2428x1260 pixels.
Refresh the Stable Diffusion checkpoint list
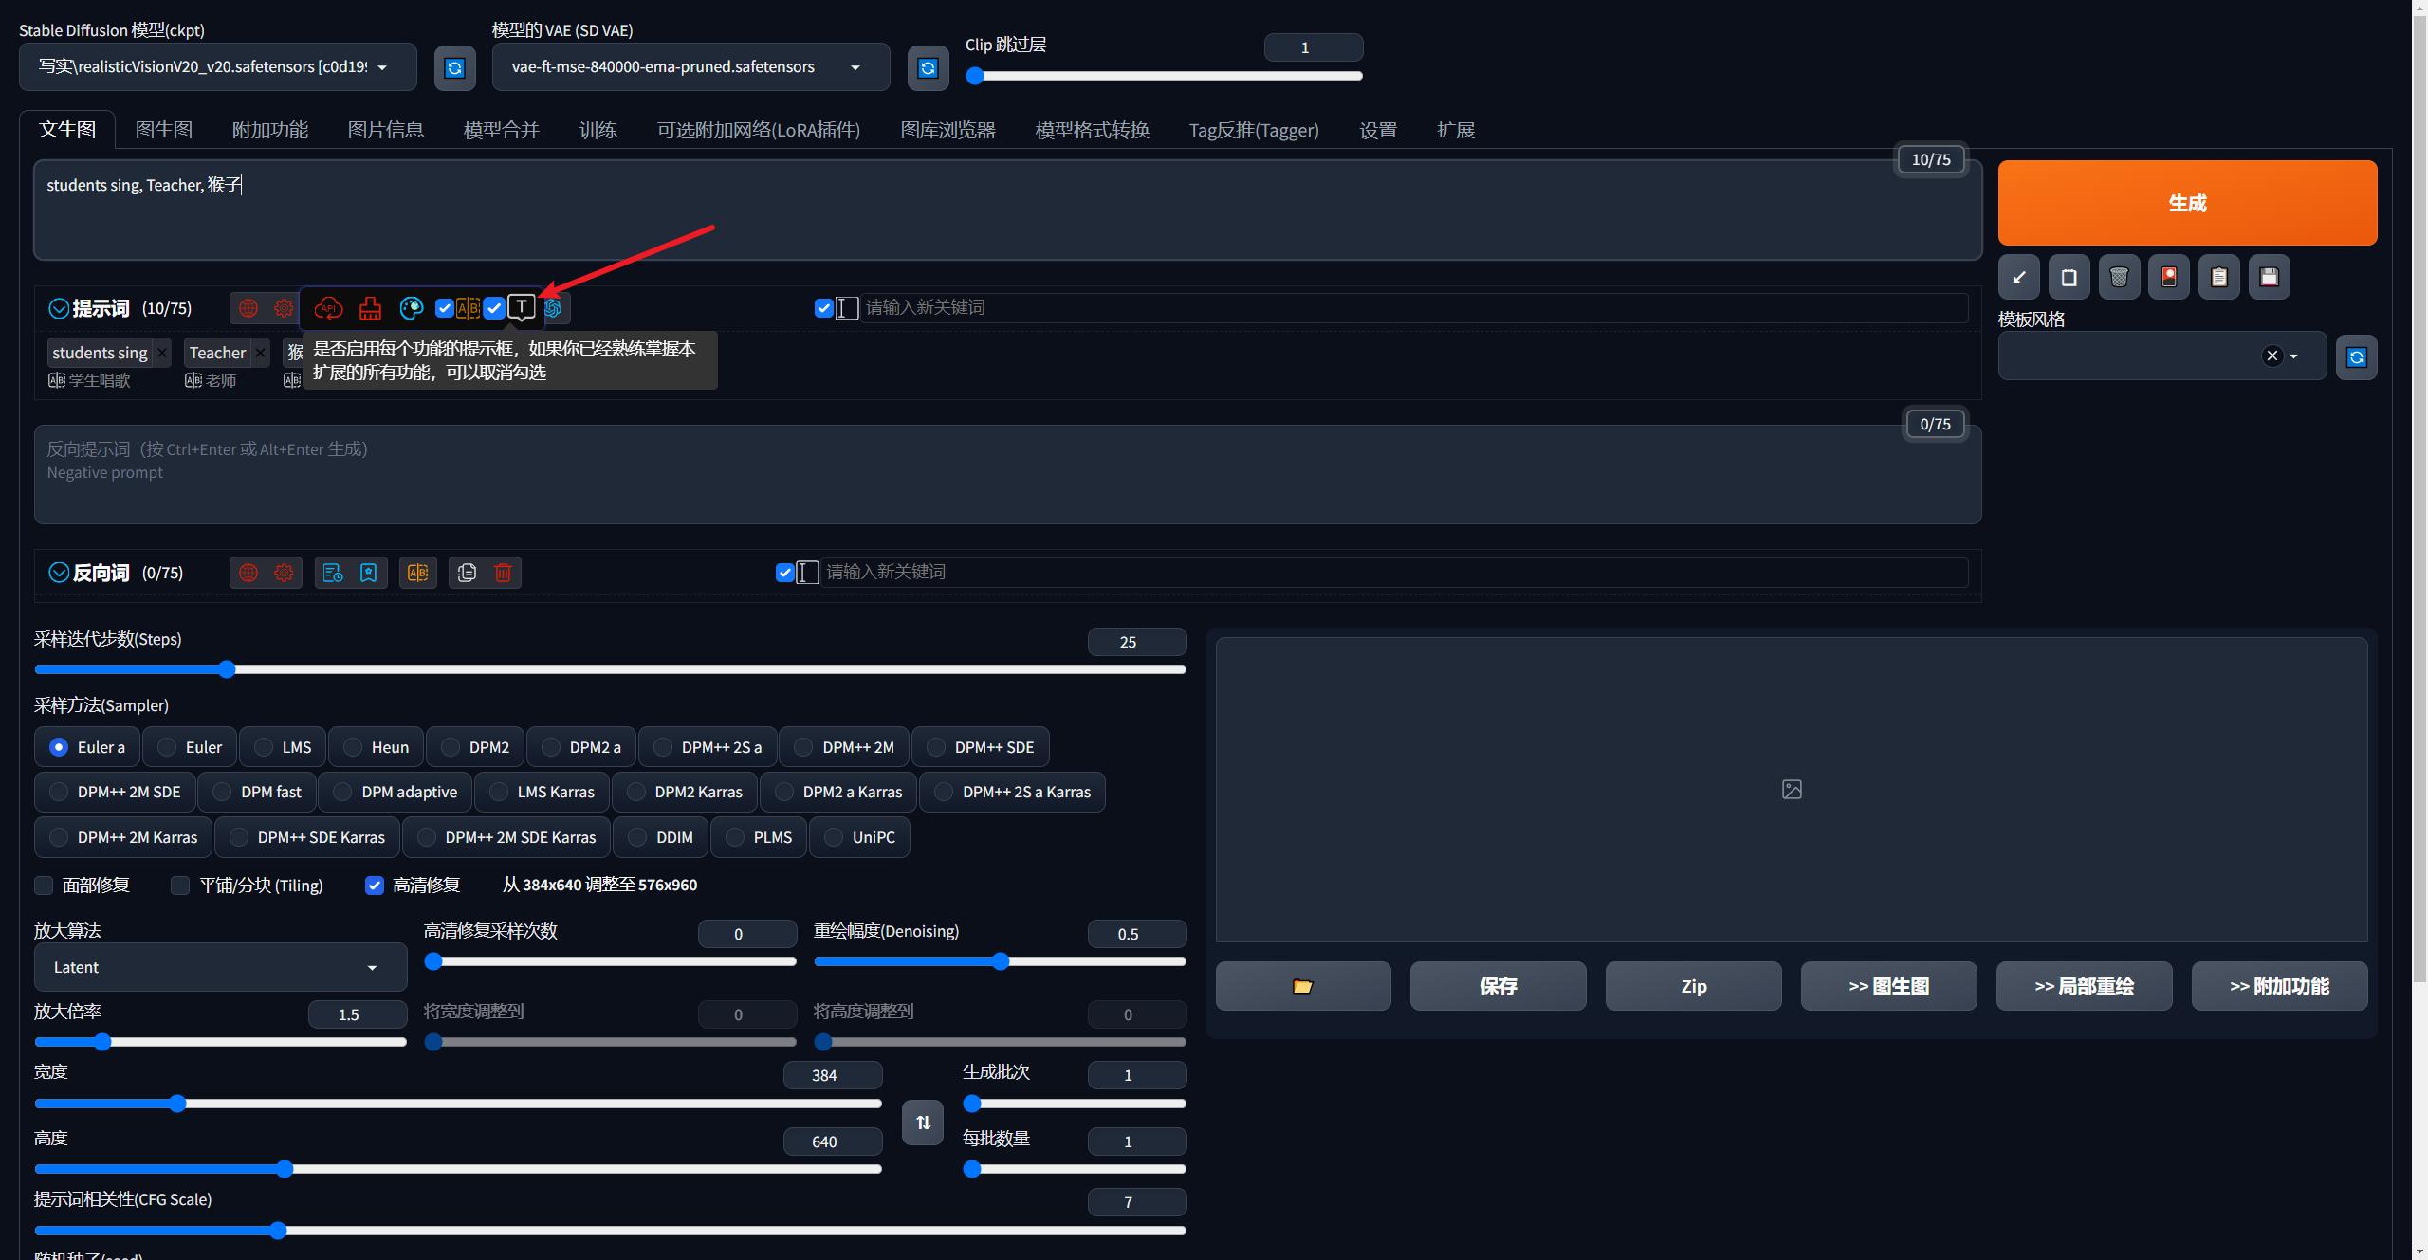coord(454,67)
